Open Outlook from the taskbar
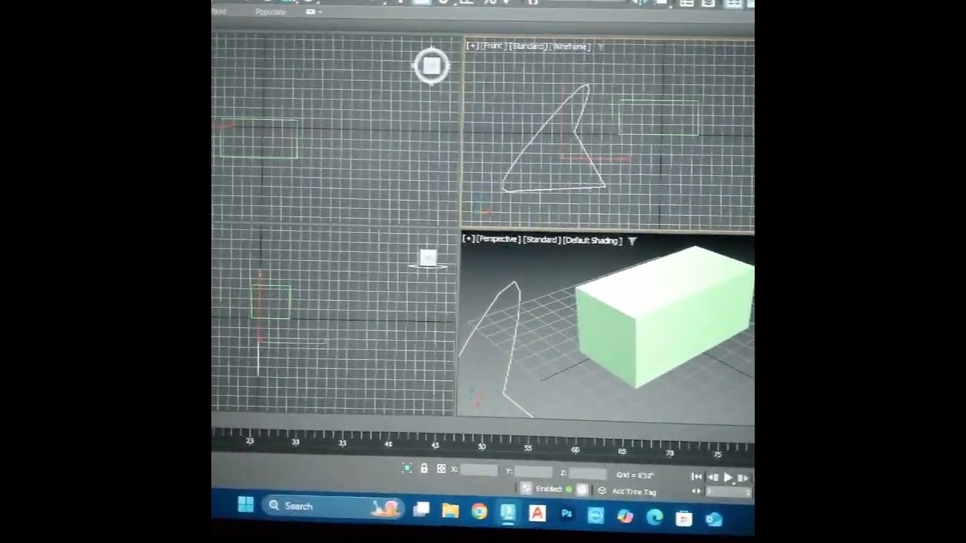The image size is (966, 543). coord(713,519)
